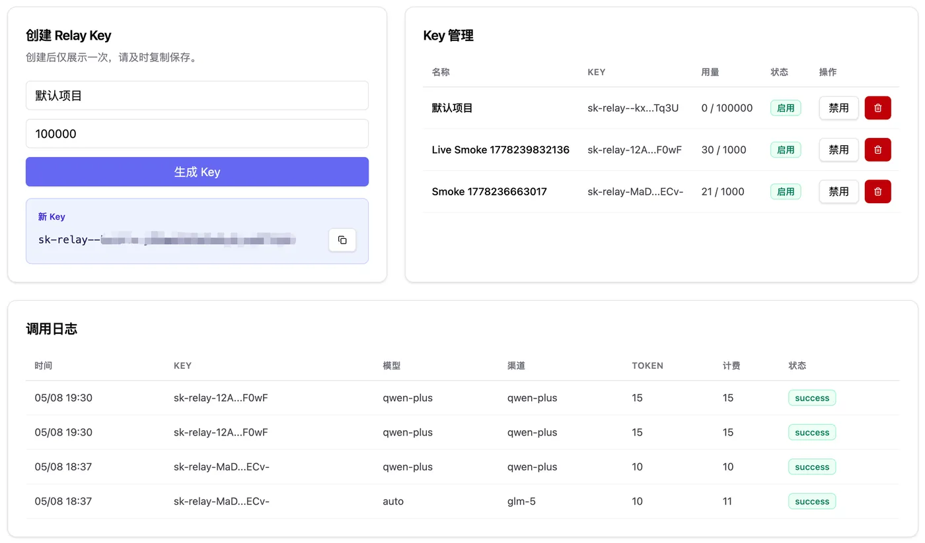Click the 用量 column header in Key 管理

710,72
